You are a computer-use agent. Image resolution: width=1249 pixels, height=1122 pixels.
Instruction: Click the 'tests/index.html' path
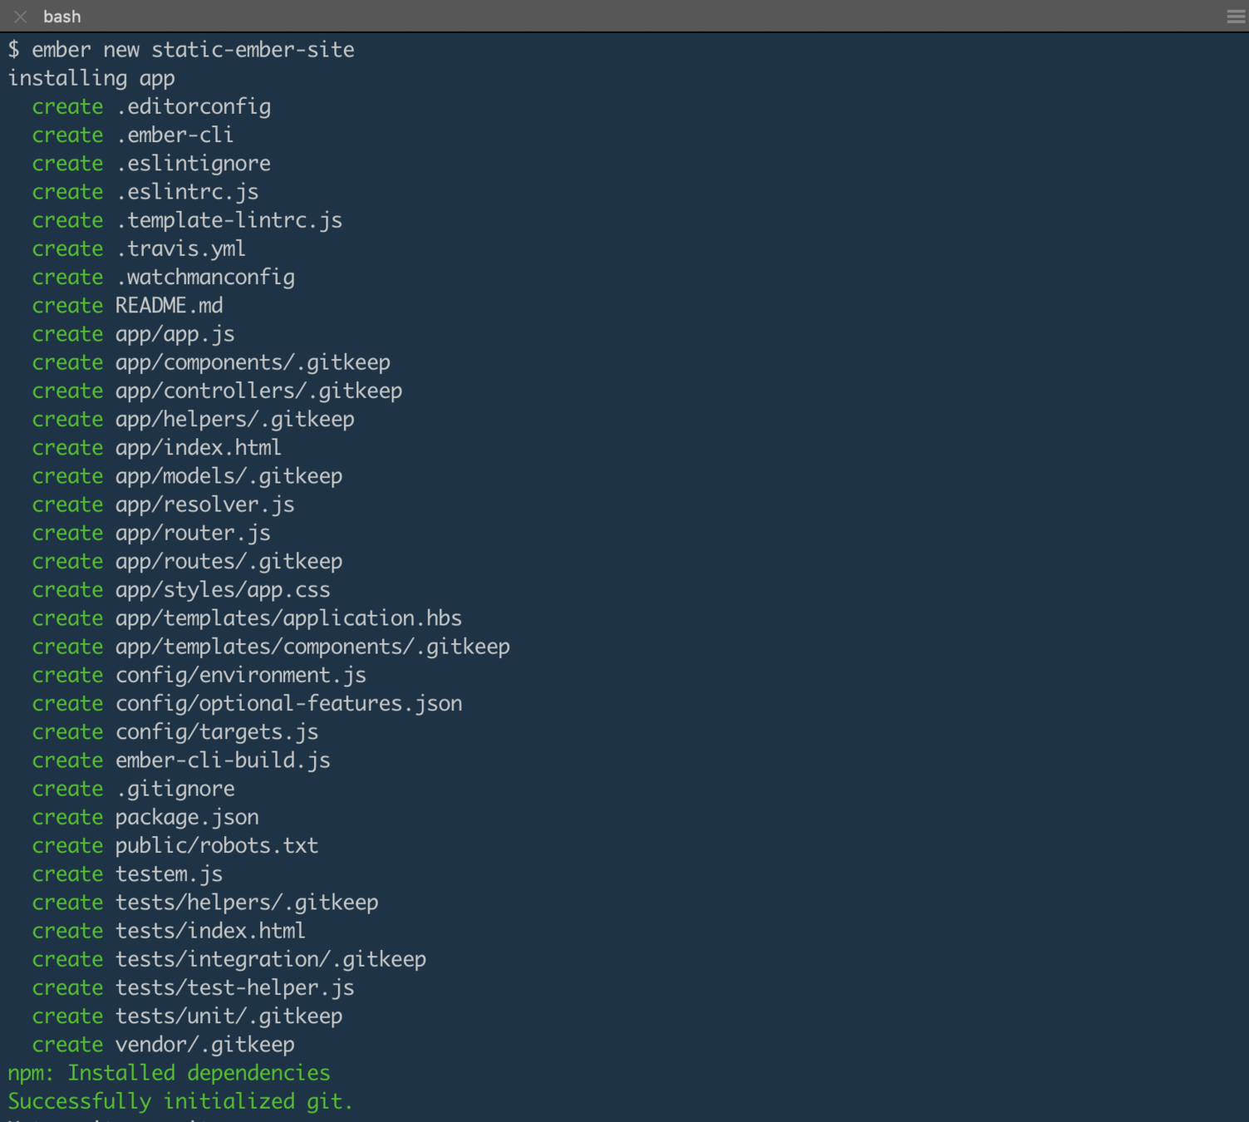211,931
